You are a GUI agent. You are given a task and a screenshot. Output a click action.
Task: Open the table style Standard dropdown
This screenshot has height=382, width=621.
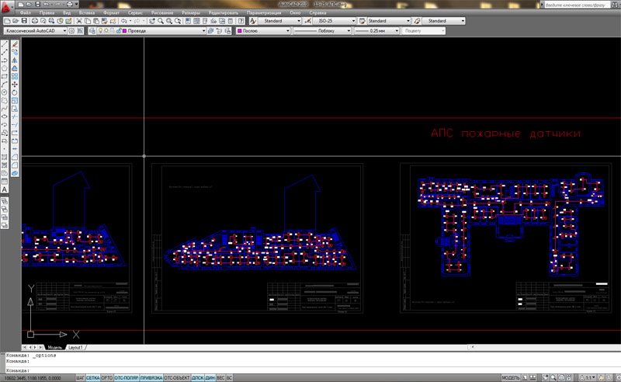389,21
